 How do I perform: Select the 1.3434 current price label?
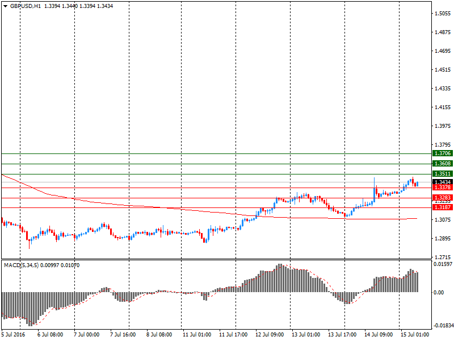pos(443,181)
